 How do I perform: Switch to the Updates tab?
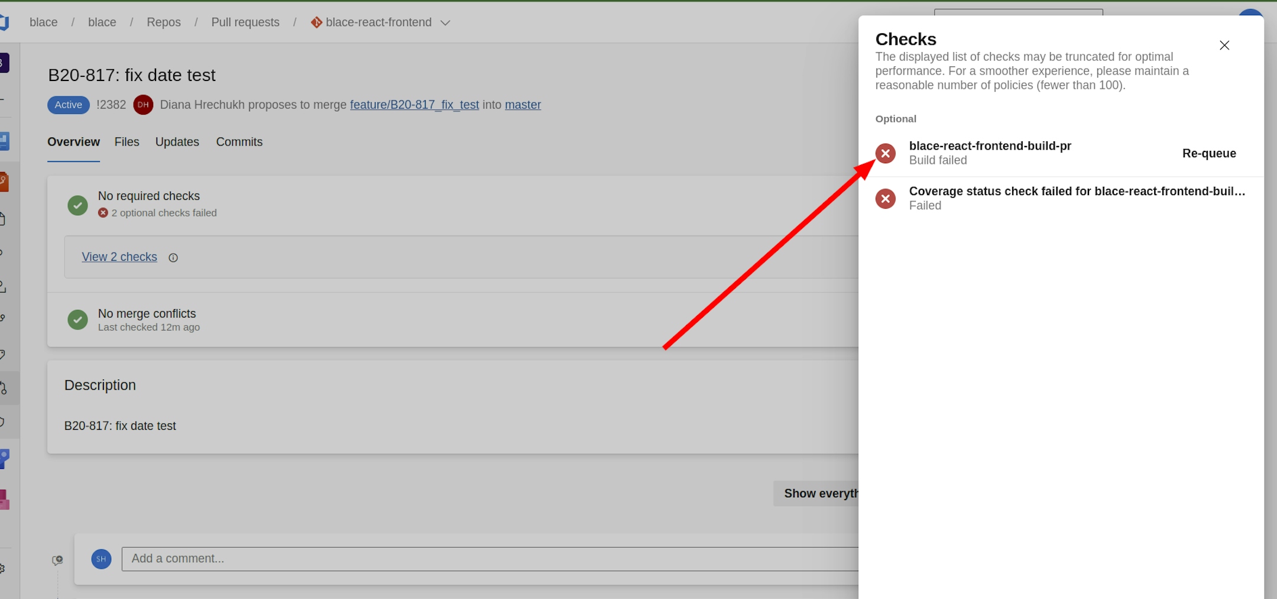pos(177,142)
